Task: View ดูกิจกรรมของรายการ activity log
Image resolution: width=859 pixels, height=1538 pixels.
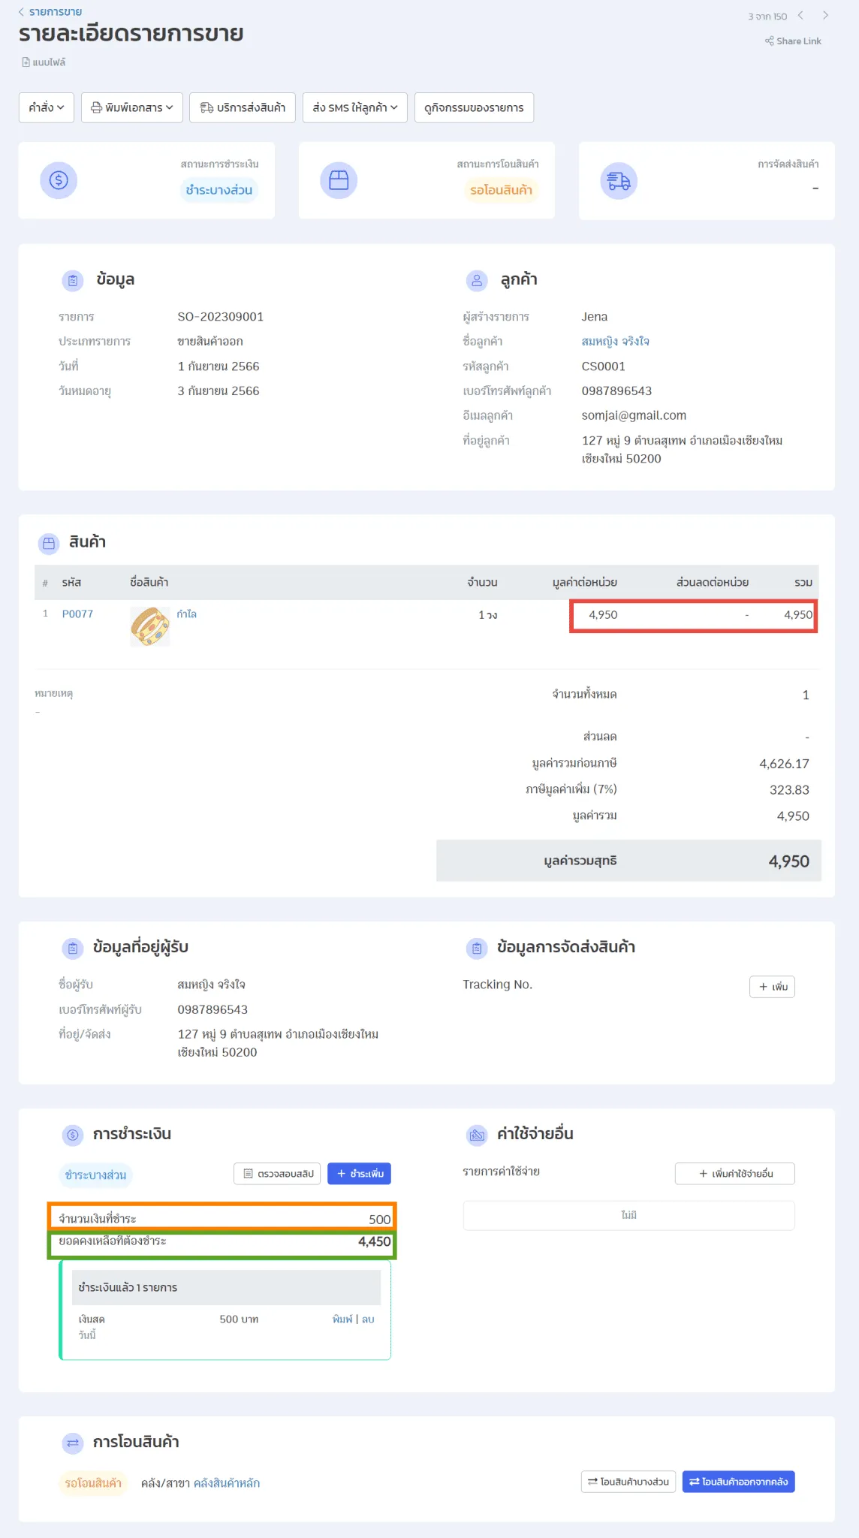Action: point(474,107)
